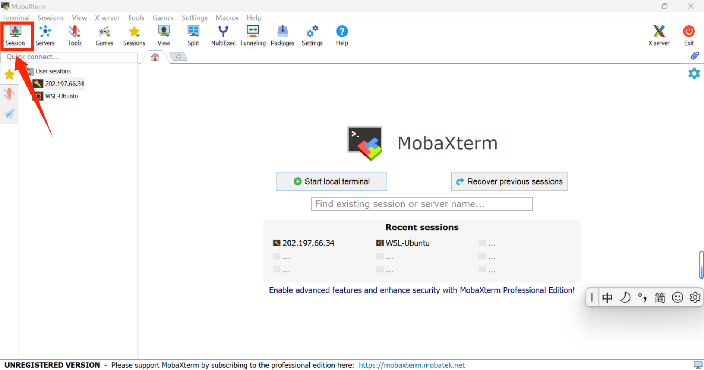Focus the Find existing session search box
This screenshot has height=370, width=704.
click(422, 204)
